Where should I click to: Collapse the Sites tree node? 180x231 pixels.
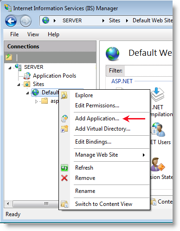pos(19,85)
